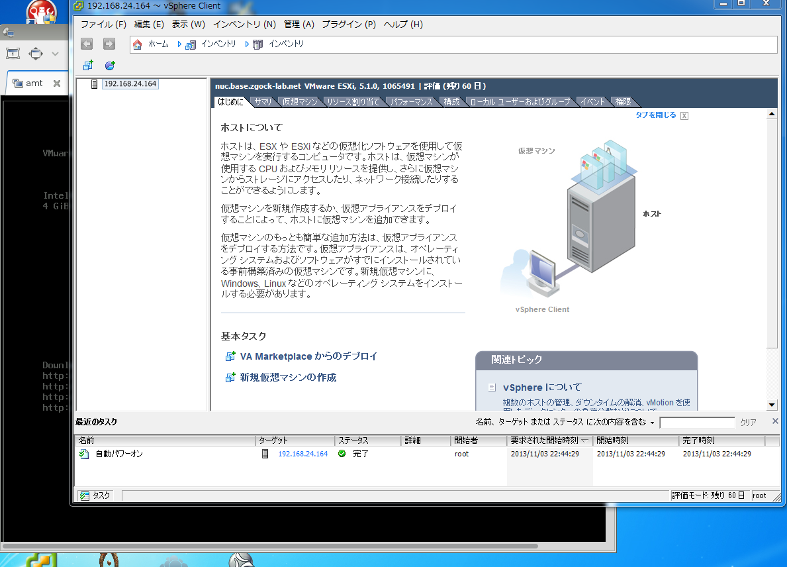This screenshot has height=567, width=787.
Task: Sort by 要求された開始時刻 column header
Action: coord(549,440)
